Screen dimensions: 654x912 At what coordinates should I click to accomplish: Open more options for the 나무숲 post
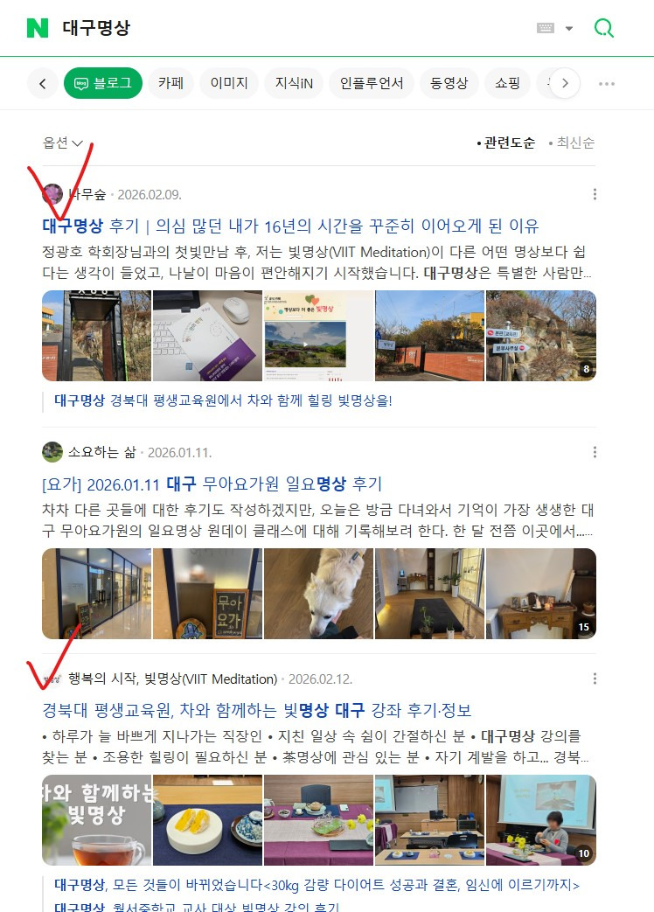pyautogui.click(x=595, y=194)
